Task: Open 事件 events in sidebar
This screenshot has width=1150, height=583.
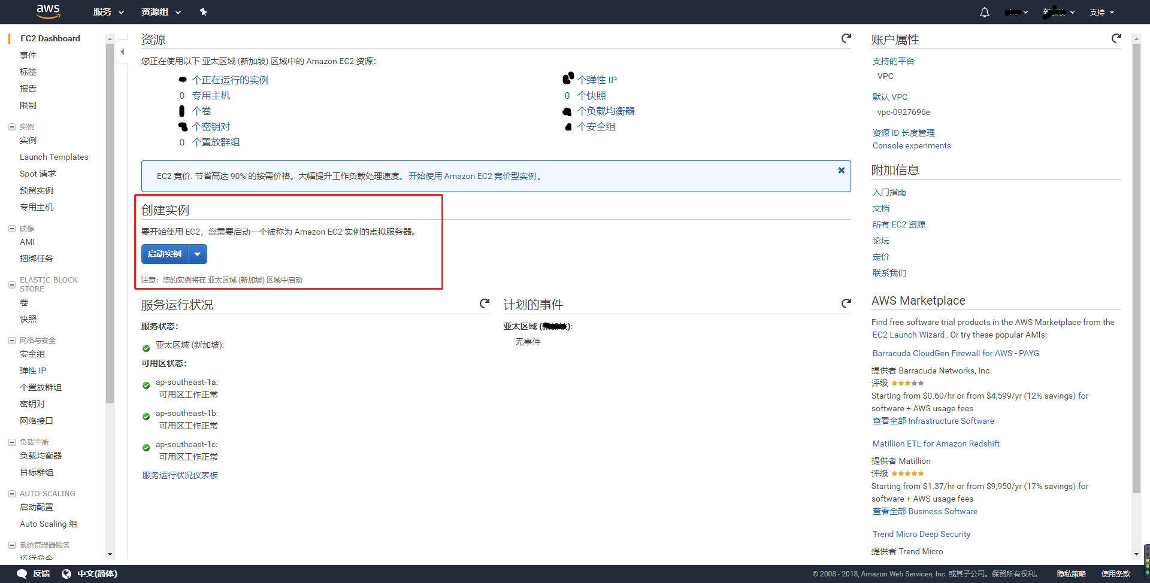Action: tap(28, 55)
